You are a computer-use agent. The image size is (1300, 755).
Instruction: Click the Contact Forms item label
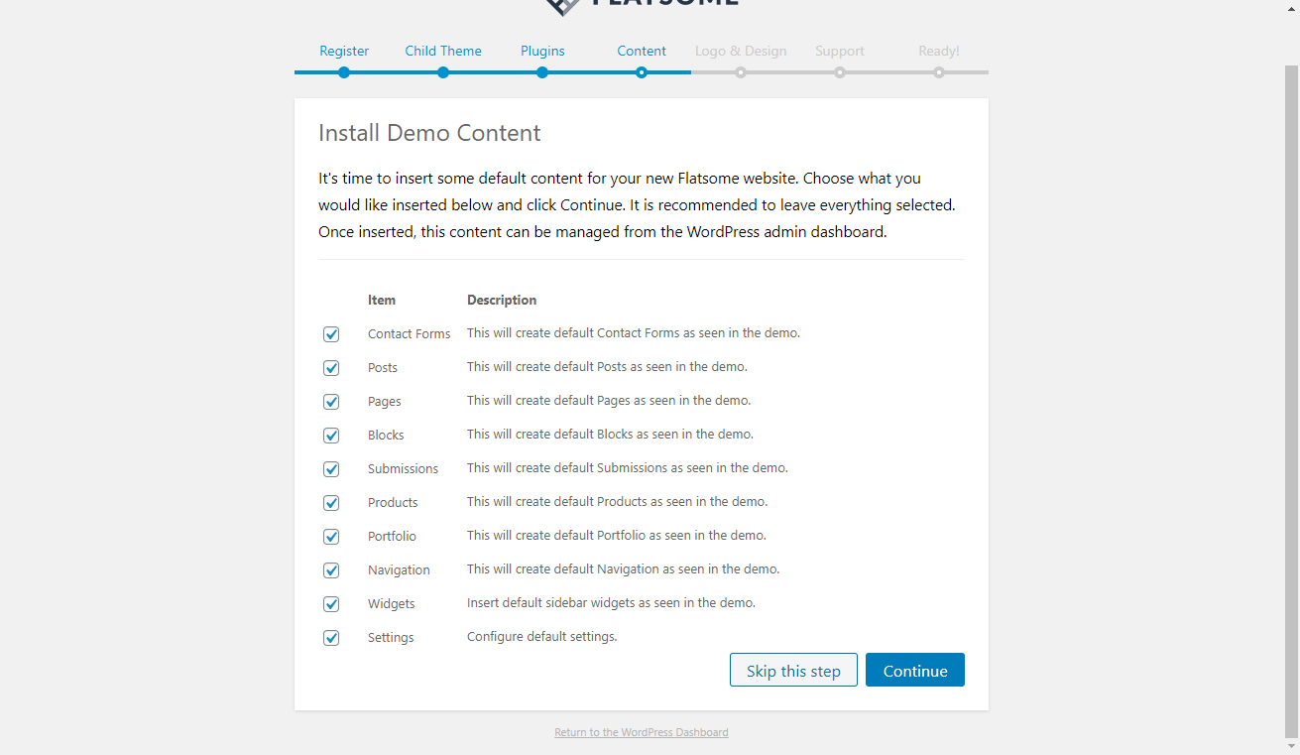[409, 334]
